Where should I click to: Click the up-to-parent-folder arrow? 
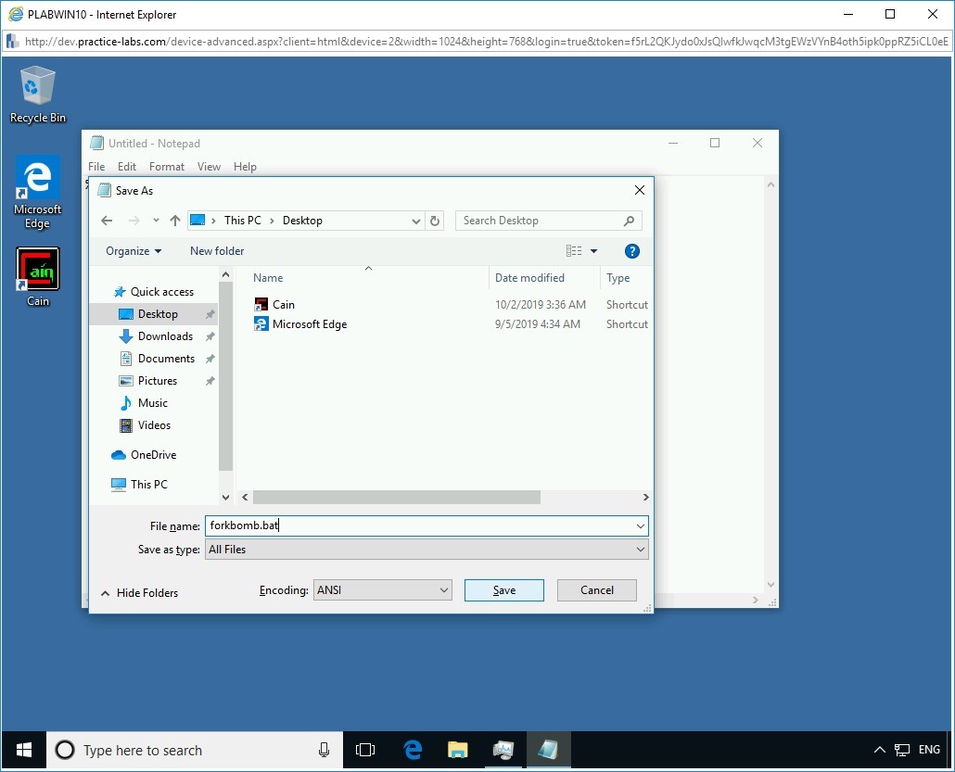pyautogui.click(x=174, y=221)
